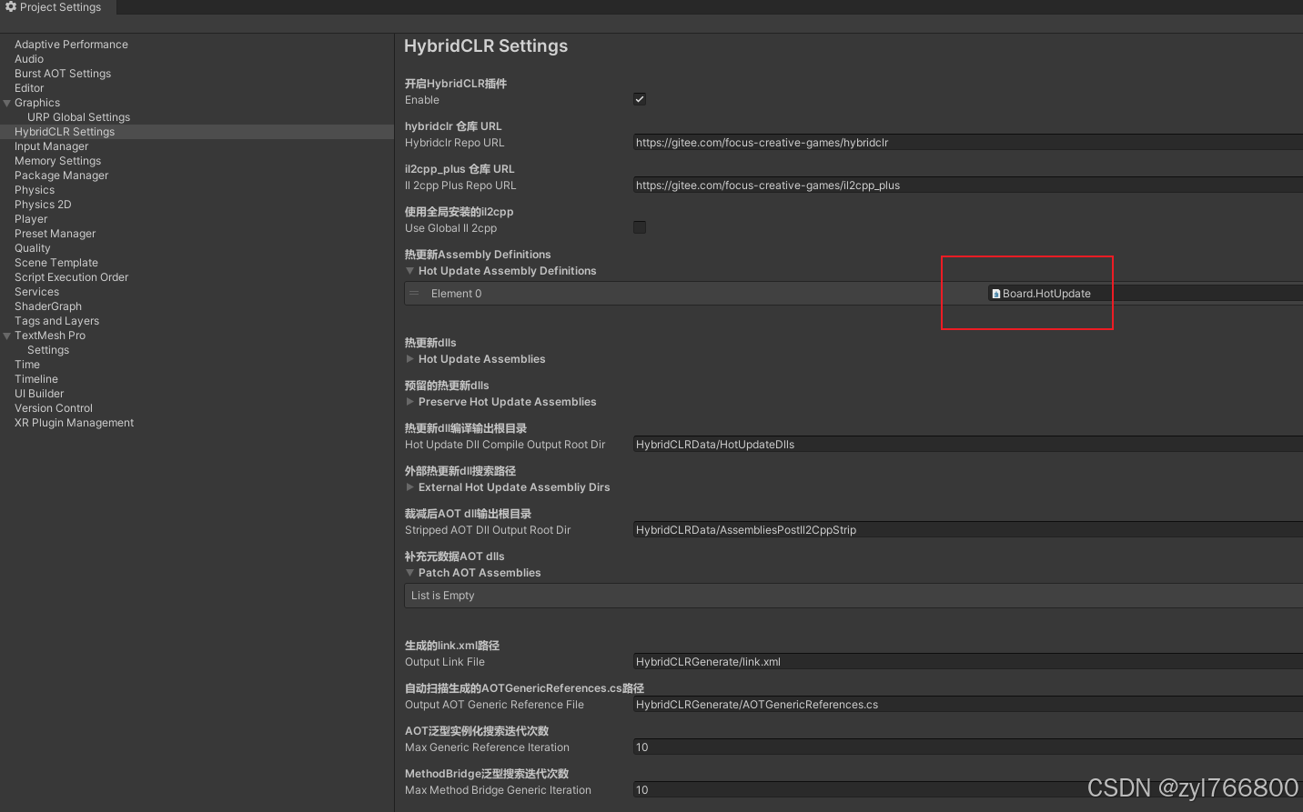Open XR Plugin Management settings
The image size is (1303, 812).
click(x=73, y=422)
